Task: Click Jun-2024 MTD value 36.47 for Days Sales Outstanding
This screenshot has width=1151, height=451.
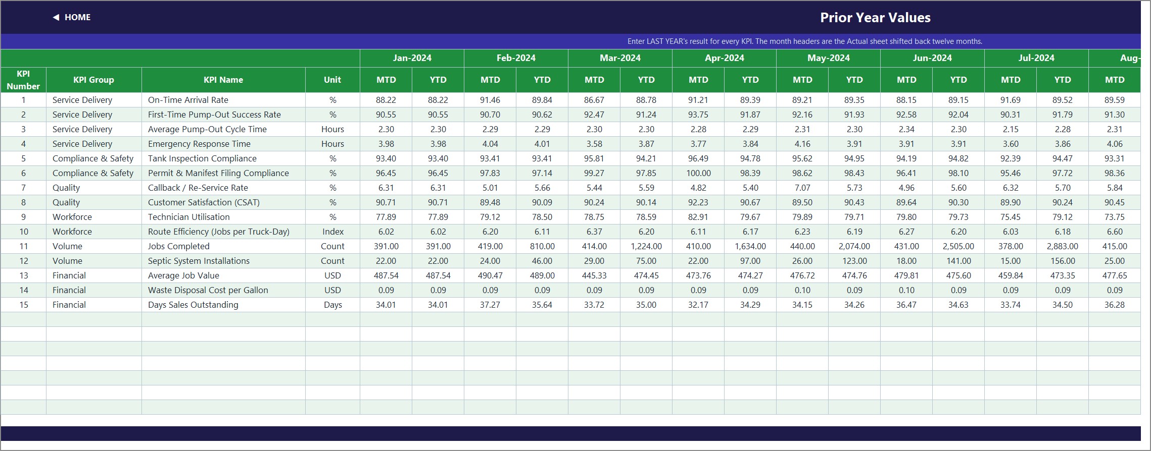Action: pos(906,305)
